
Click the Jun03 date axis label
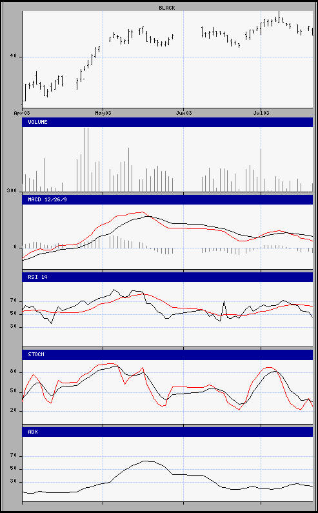point(184,113)
